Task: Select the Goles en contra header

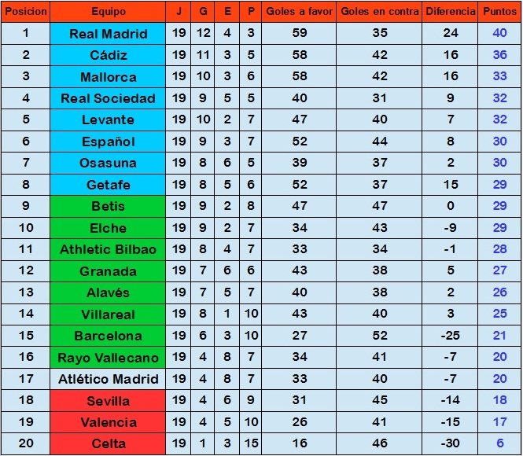Action: point(379,12)
